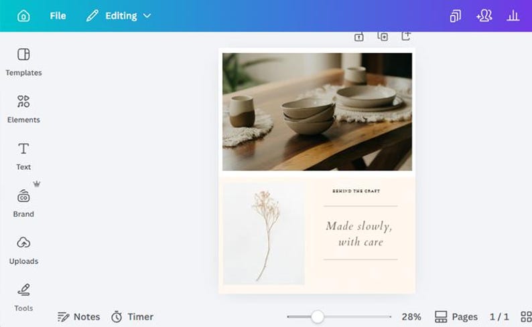Open the Pages view button
Viewport: 532px width, 327px height.
point(456,317)
